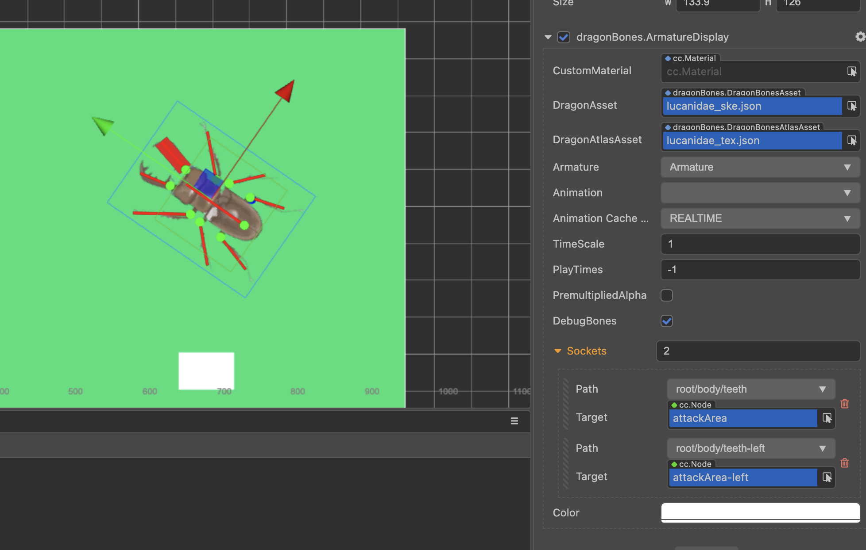
Task: Open the ArmatureDisplay component gear menu
Action: [x=859, y=37]
